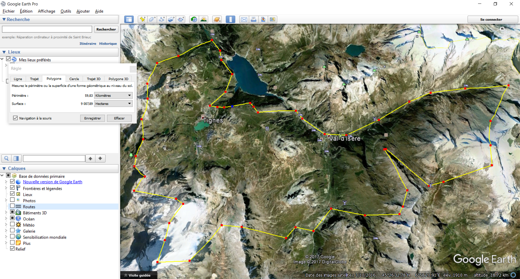Expand the Plus tree node

point(6,243)
